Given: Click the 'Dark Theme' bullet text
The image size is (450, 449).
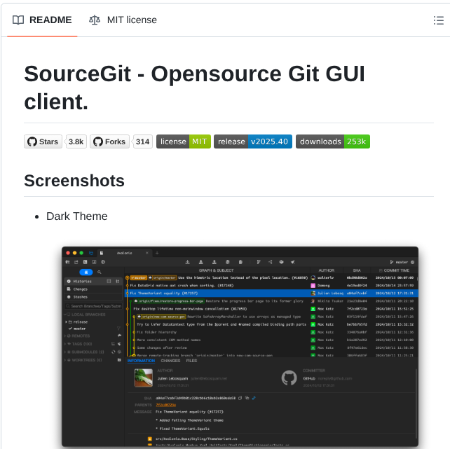Looking at the screenshot, I should 77,216.
